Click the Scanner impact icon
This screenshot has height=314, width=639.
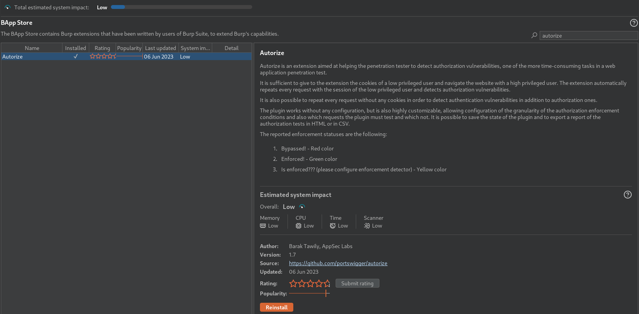pyautogui.click(x=367, y=226)
